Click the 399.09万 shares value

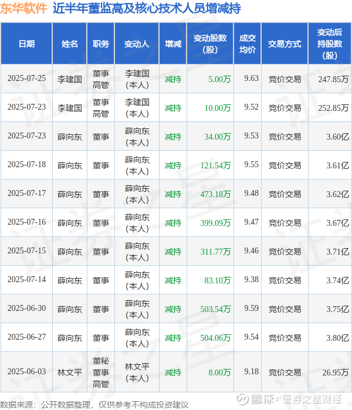(216, 223)
